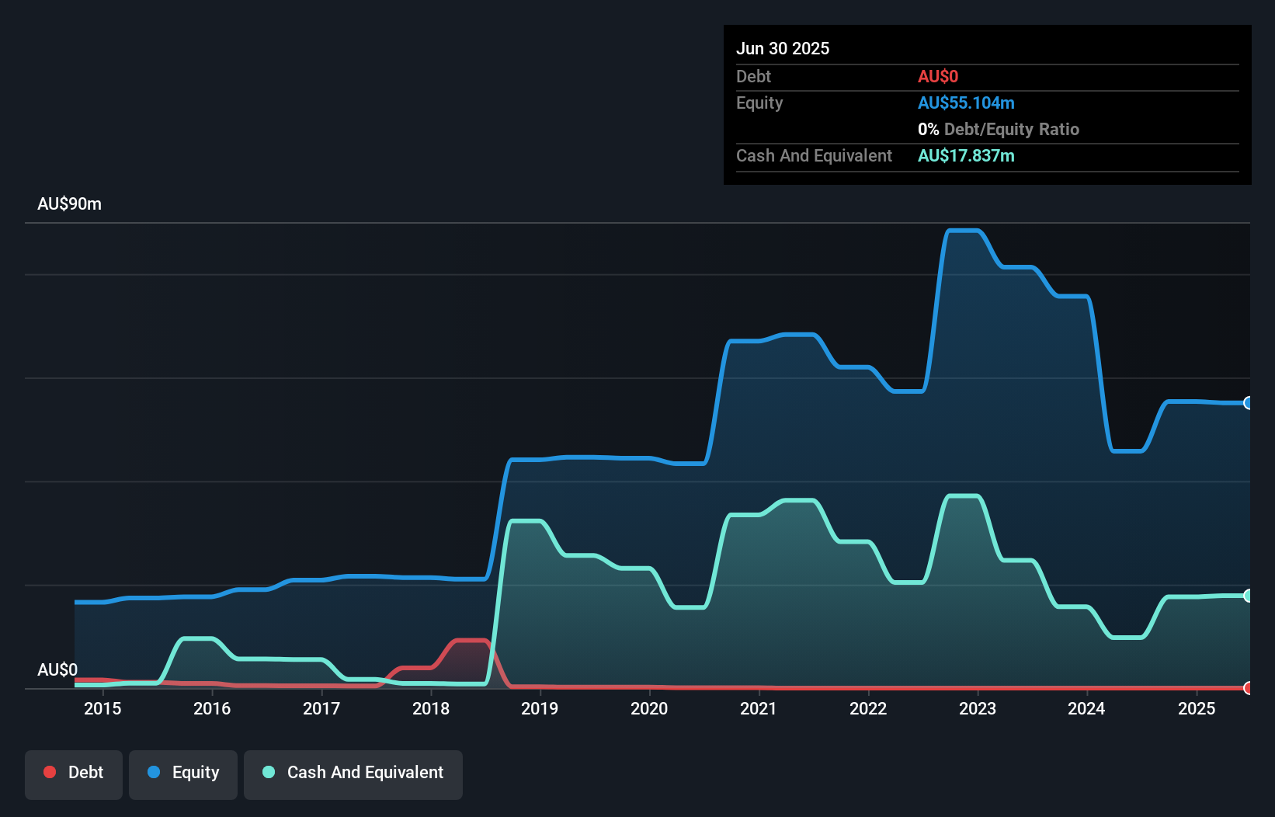1275x817 pixels.
Task: Select the Debt endpoint marker on chart
Action: pos(1249,688)
